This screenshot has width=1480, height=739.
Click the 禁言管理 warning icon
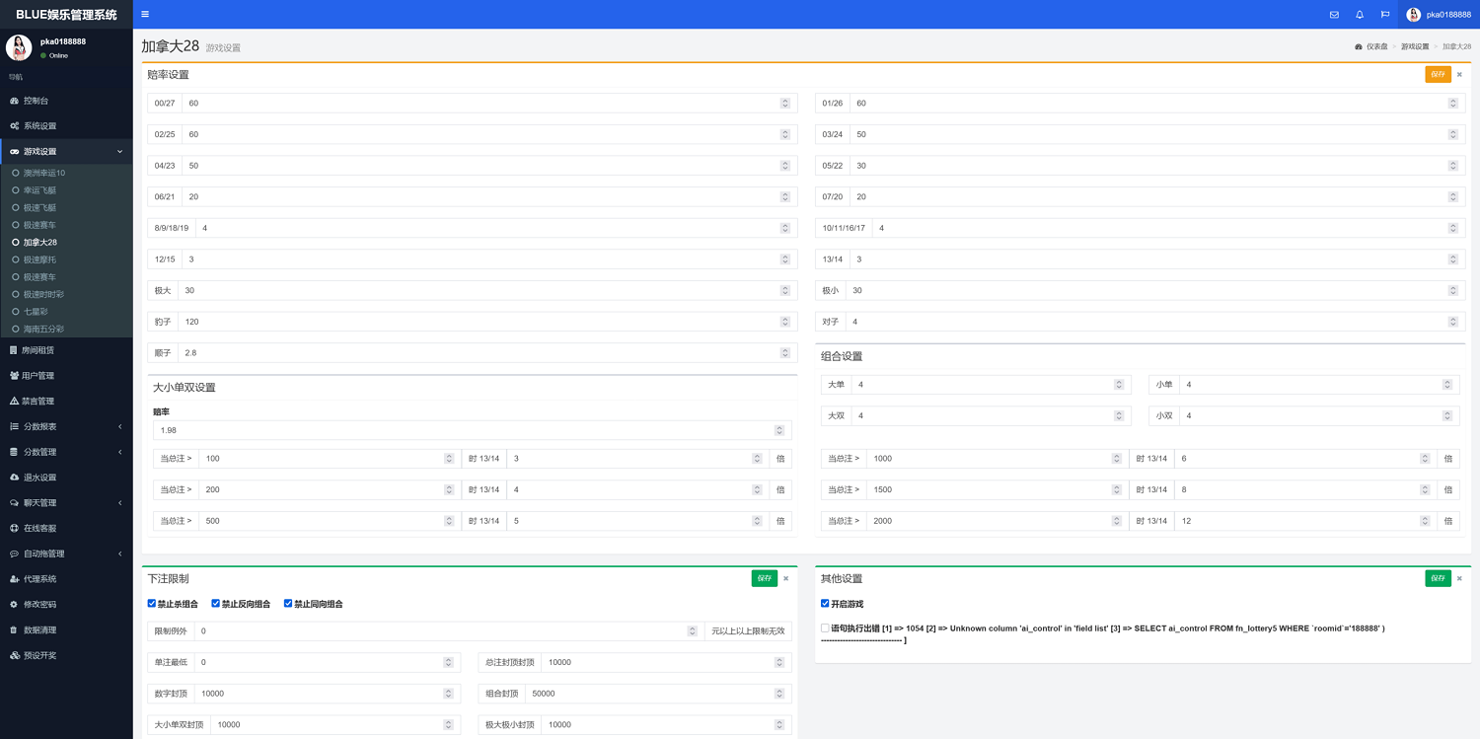pos(14,402)
